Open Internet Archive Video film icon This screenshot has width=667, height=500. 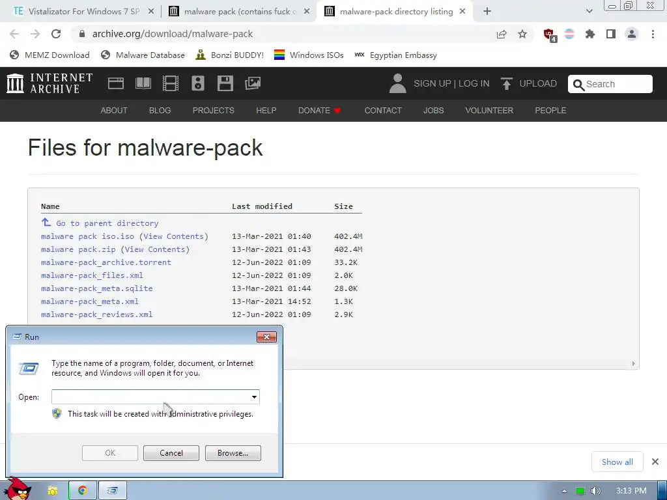[171, 83]
